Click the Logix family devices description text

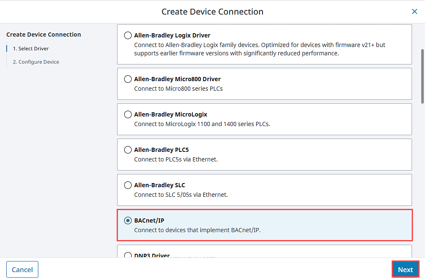pyautogui.click(x=260, y=49)
